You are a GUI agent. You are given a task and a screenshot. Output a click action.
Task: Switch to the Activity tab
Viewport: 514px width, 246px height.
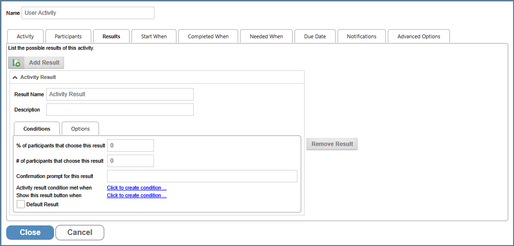click(25, 36)
